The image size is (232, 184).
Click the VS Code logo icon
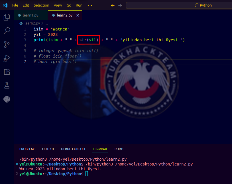pyautogui.click(x=5, y=5)
